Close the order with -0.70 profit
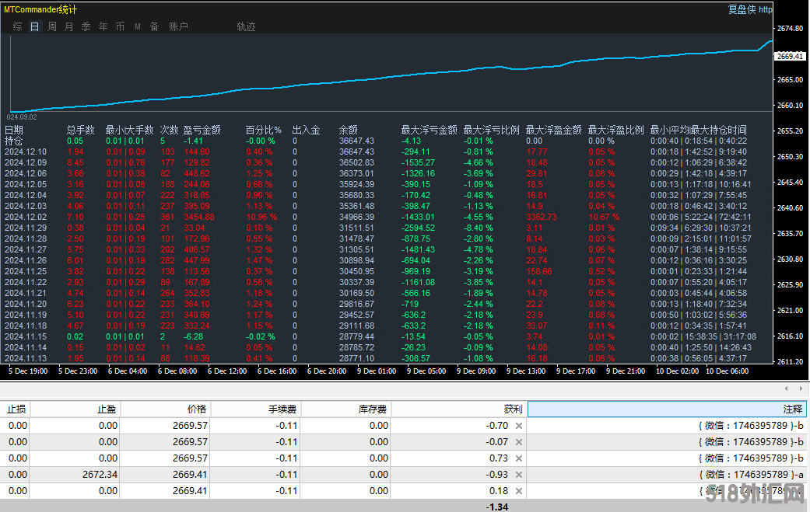 [519, 426]
